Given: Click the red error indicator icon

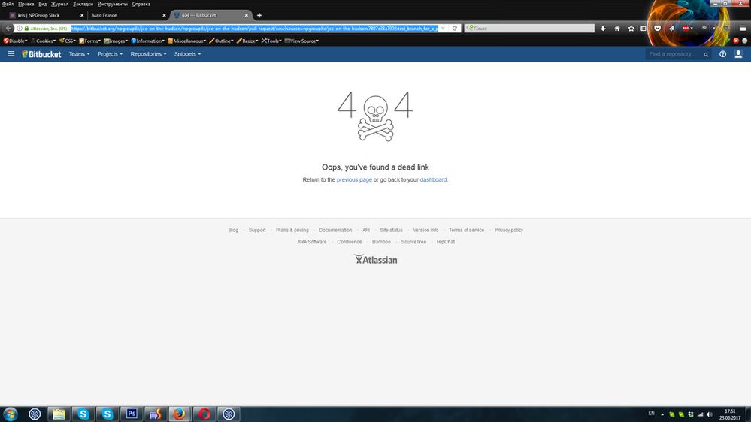Looking at the screenshot, I should click(736, 41).
